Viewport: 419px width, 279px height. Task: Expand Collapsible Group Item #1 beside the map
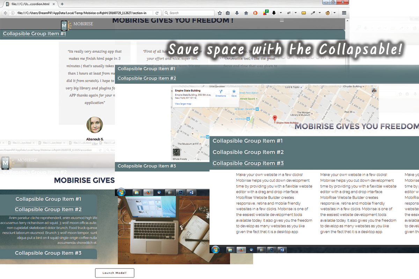point(248,141)
